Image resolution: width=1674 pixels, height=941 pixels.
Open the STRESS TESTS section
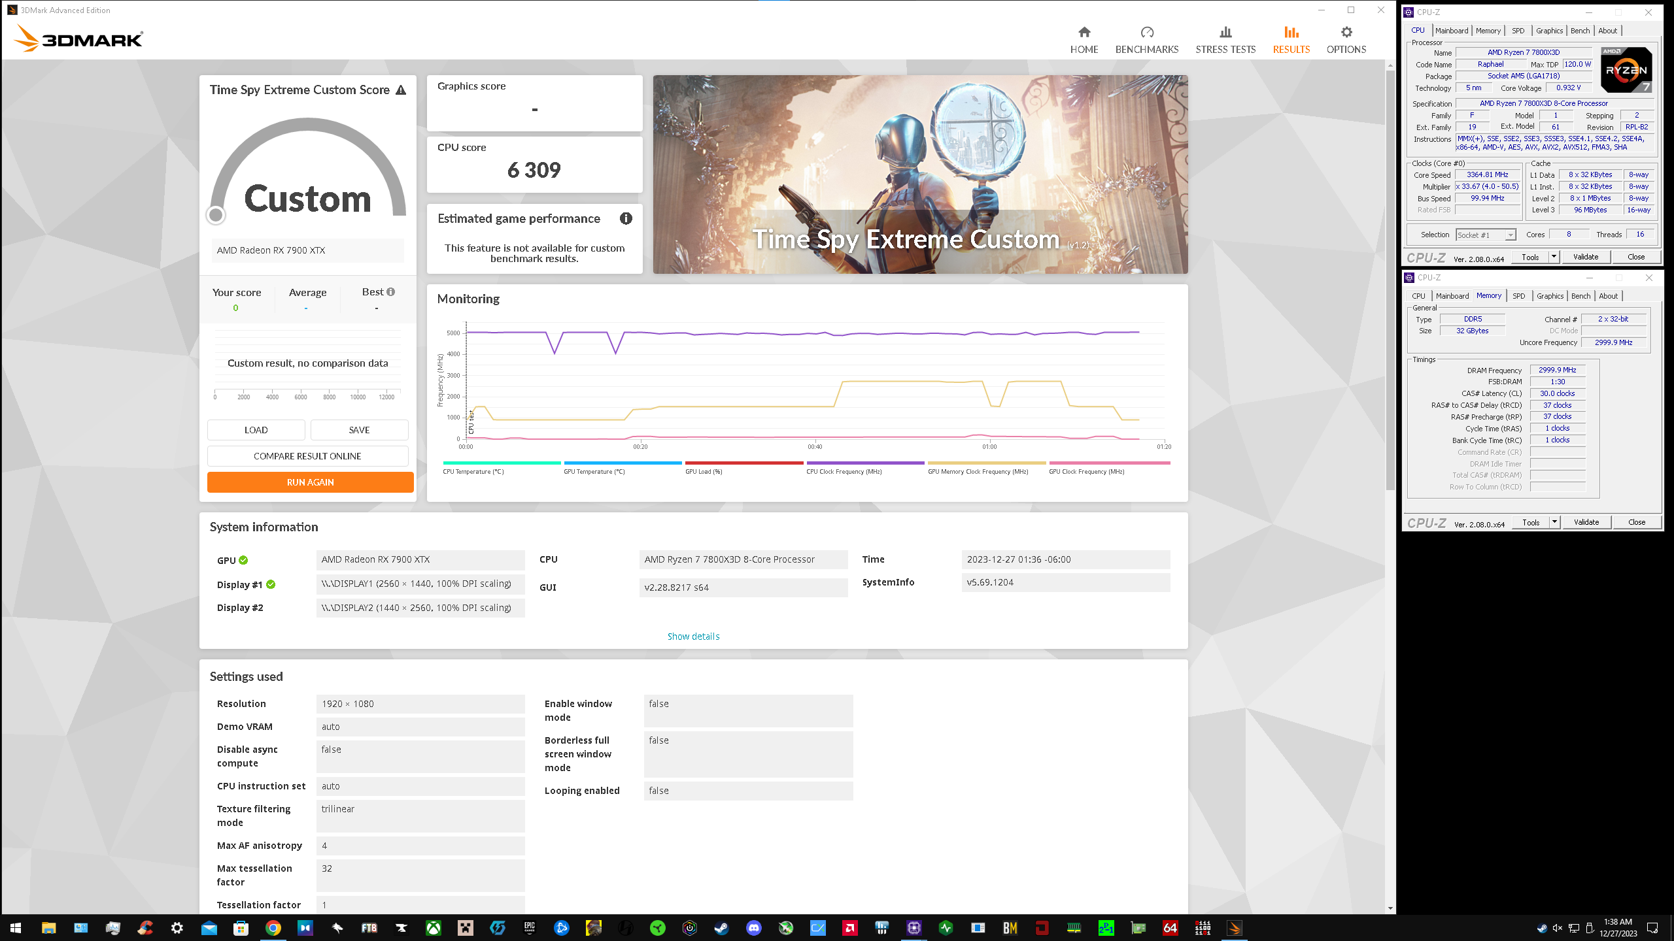[x=1225, y=40]
